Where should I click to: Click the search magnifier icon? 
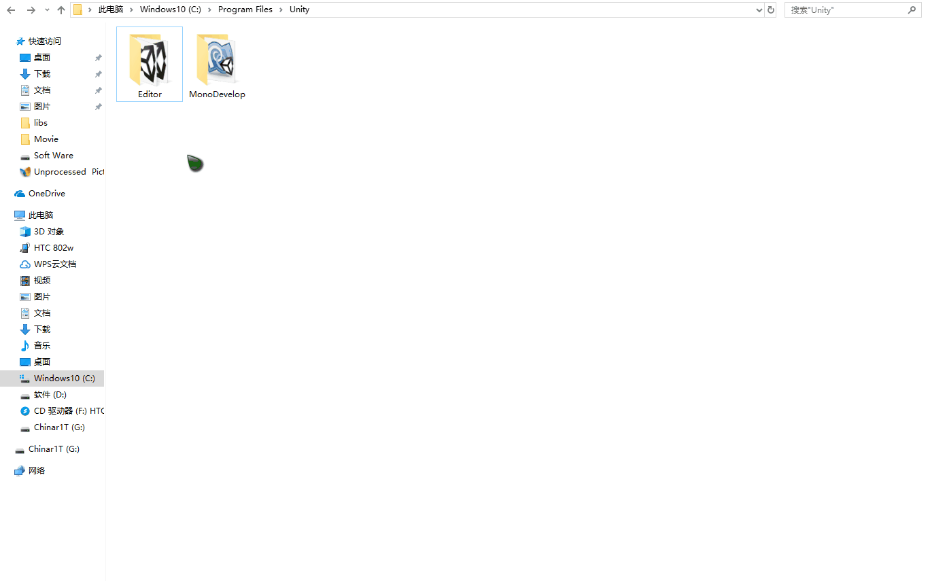coord(912,10)
